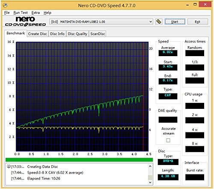Click the Exit button
The height and width of the screenshot is (189, 214).
tap(198, 22)
